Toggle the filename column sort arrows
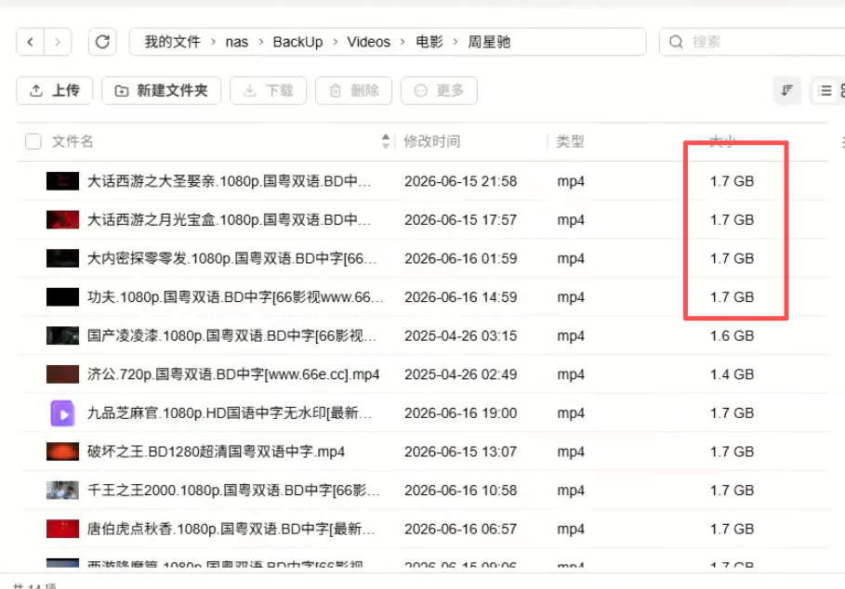845x589 pixels. pyautogui.click(x=385, y=141)
